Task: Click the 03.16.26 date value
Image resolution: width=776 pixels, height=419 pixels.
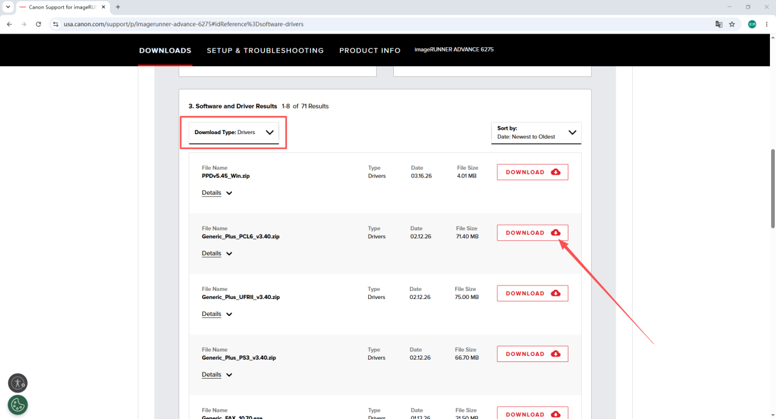Action: [x=421, y=176]
